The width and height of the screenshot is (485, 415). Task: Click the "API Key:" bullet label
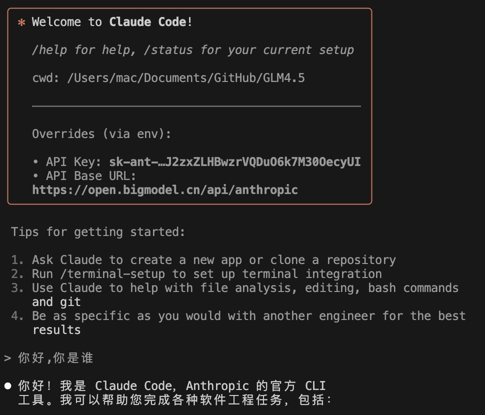74,162
